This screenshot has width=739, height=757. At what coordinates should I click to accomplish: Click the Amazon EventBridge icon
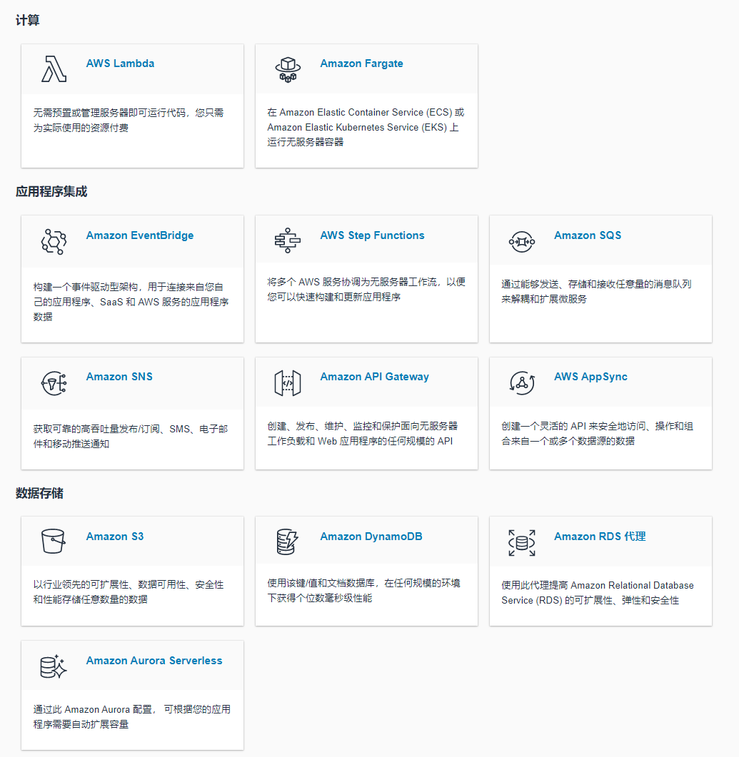tap(54, 241)
